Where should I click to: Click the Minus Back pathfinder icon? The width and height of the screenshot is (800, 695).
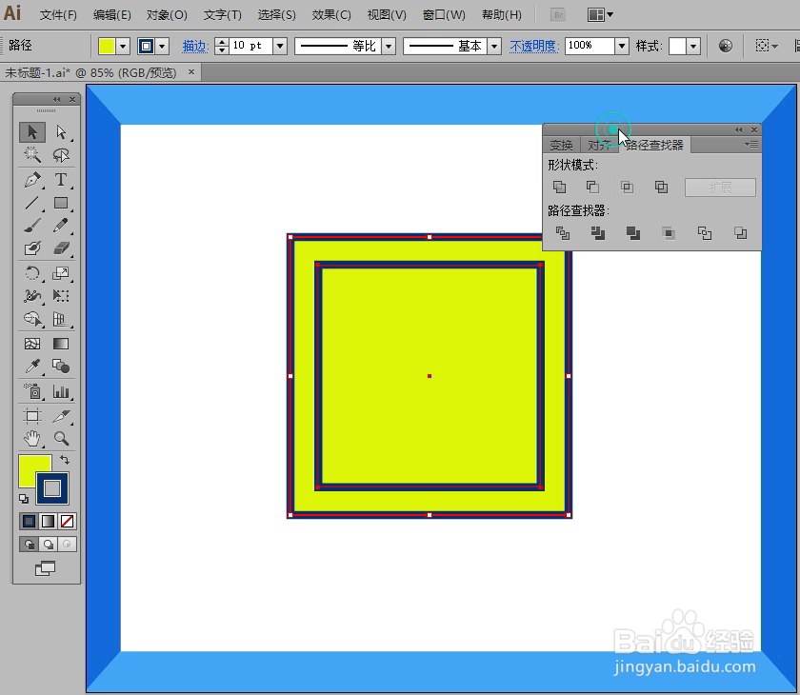[x=740, y=233]
